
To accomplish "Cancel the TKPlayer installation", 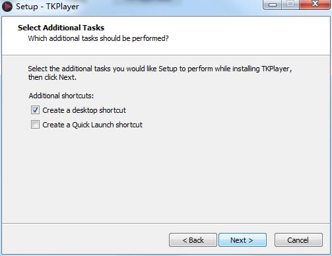I will pos(298,240).
